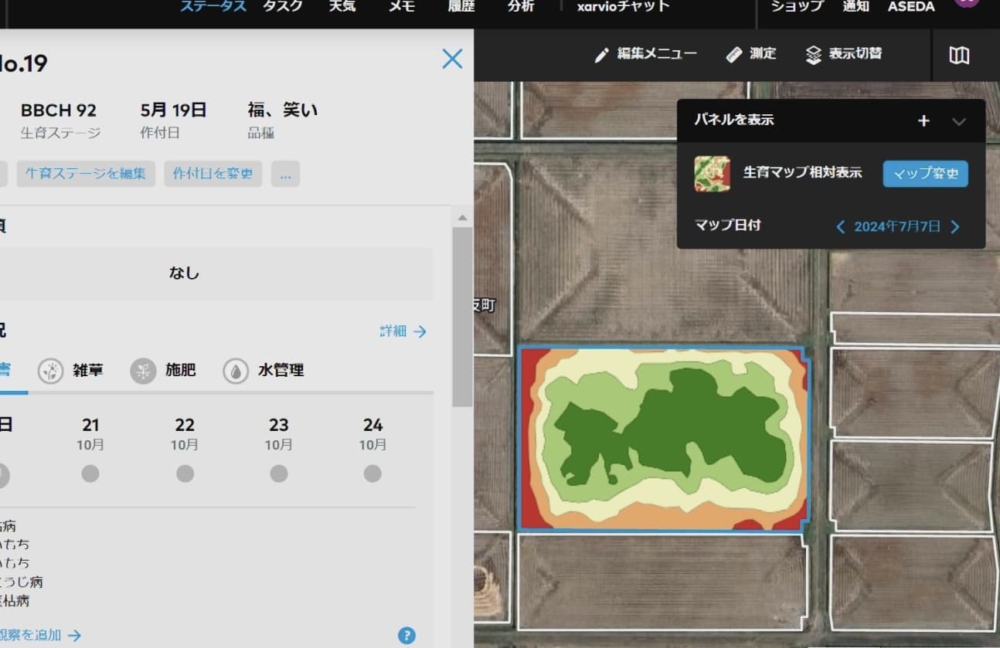Close the field No.19 panel

pyautogui.click(x=452, y=59)
